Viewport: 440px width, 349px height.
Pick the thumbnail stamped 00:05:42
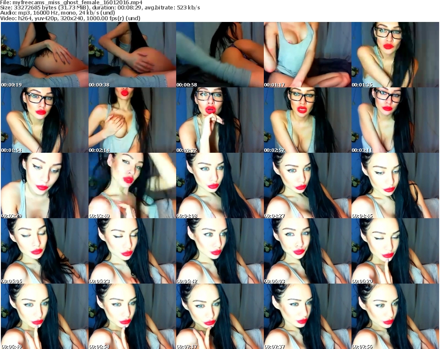click(x=220, y=251)
